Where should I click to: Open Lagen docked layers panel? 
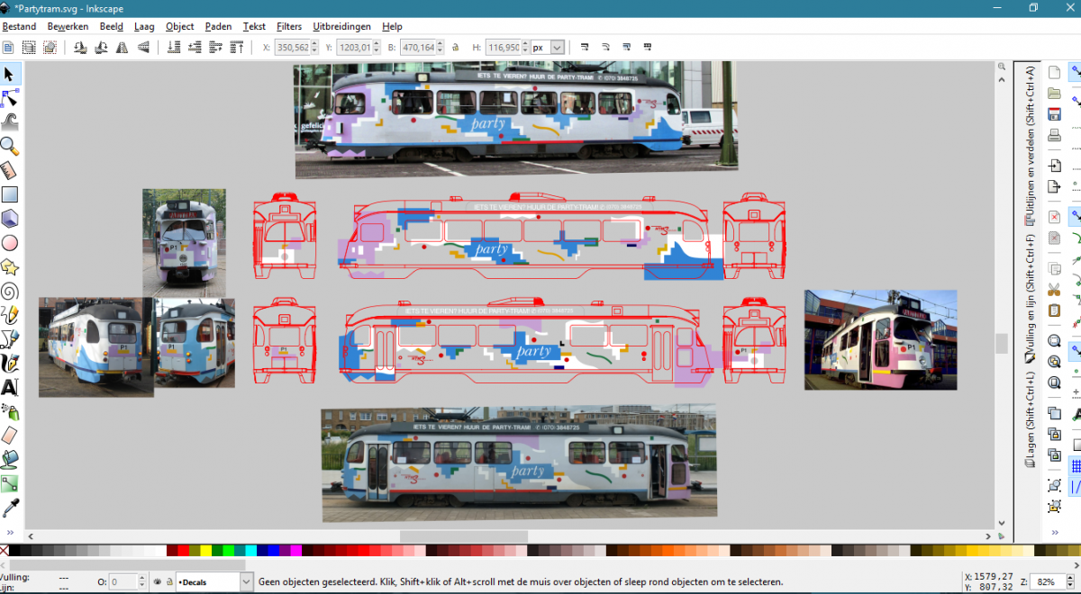pyautogui.click(x=1029, y=421)
